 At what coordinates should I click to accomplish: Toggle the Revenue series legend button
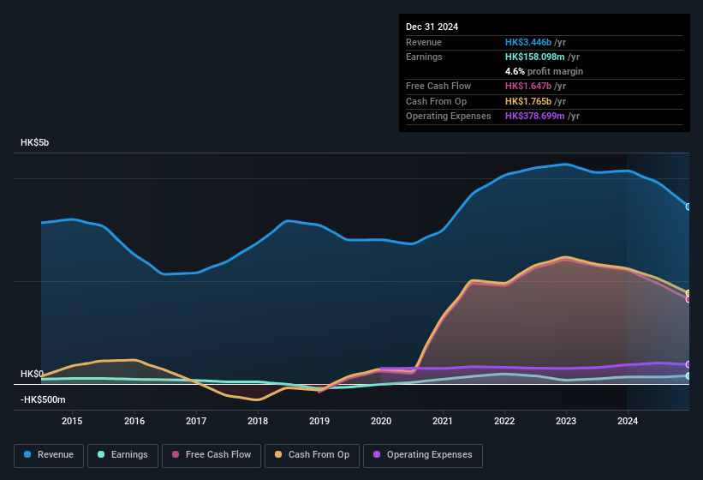click(x=49, y=456)
